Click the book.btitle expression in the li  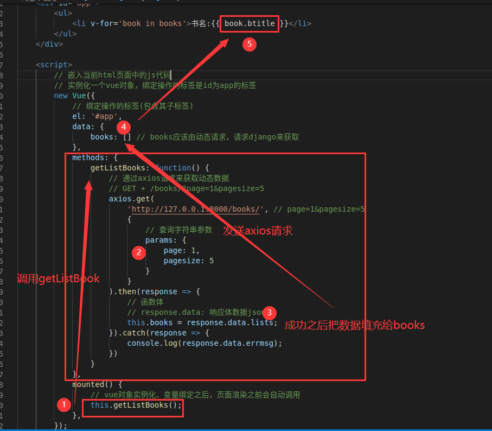coord(250,23)
